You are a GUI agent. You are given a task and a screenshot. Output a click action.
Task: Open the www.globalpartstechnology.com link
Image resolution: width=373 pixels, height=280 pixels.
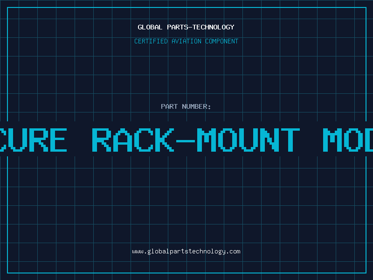(x=186, y=252)
